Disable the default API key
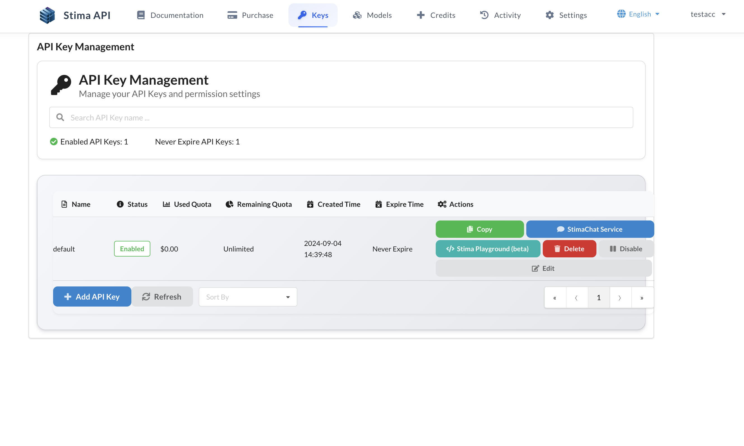 pyautogui.click(x=625, y=248)
